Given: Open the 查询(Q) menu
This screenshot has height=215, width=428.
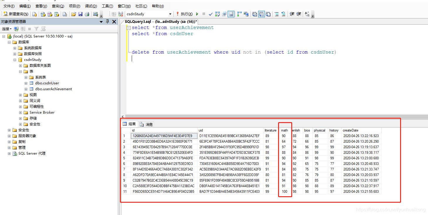Looking at the screenshot, I should [58, 6].
